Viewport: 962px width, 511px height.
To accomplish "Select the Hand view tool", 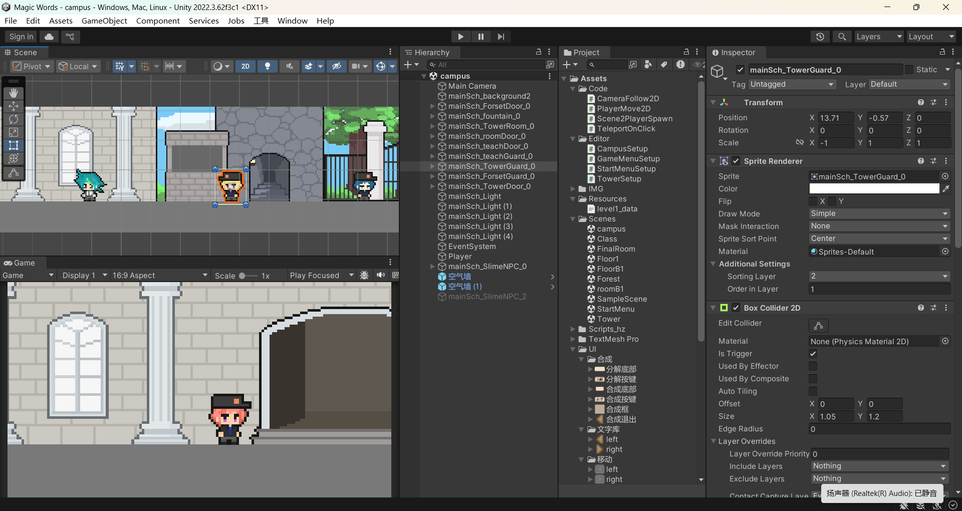I will [14, 93].
